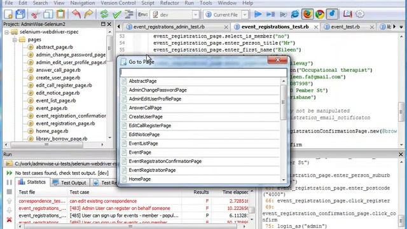Switch to the Statistics tab
The image size is (407, 229).
[32, 182]
